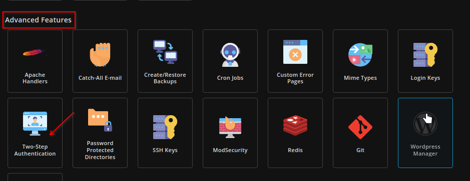Open the Git diamond logo icon
470x181 pixels.
click(x=360, y=127)
